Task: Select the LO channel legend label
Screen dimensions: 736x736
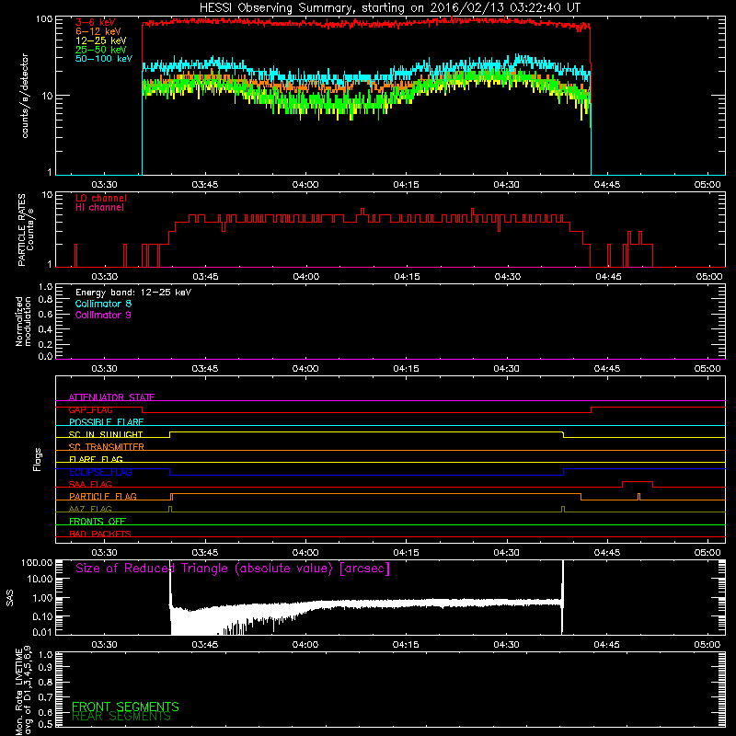Action: pos(101,198)
